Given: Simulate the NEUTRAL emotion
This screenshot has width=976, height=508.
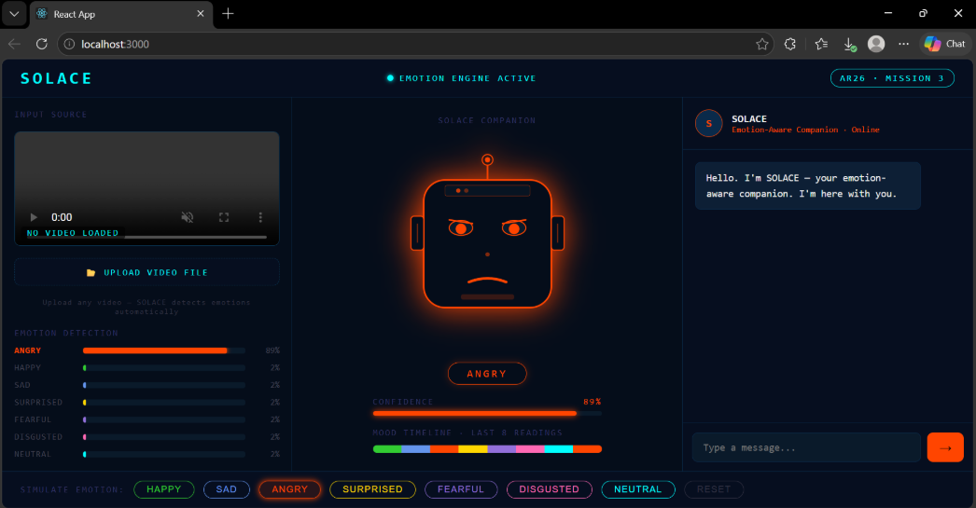Looking at the screenshot, I should click(x=638, y=489).
